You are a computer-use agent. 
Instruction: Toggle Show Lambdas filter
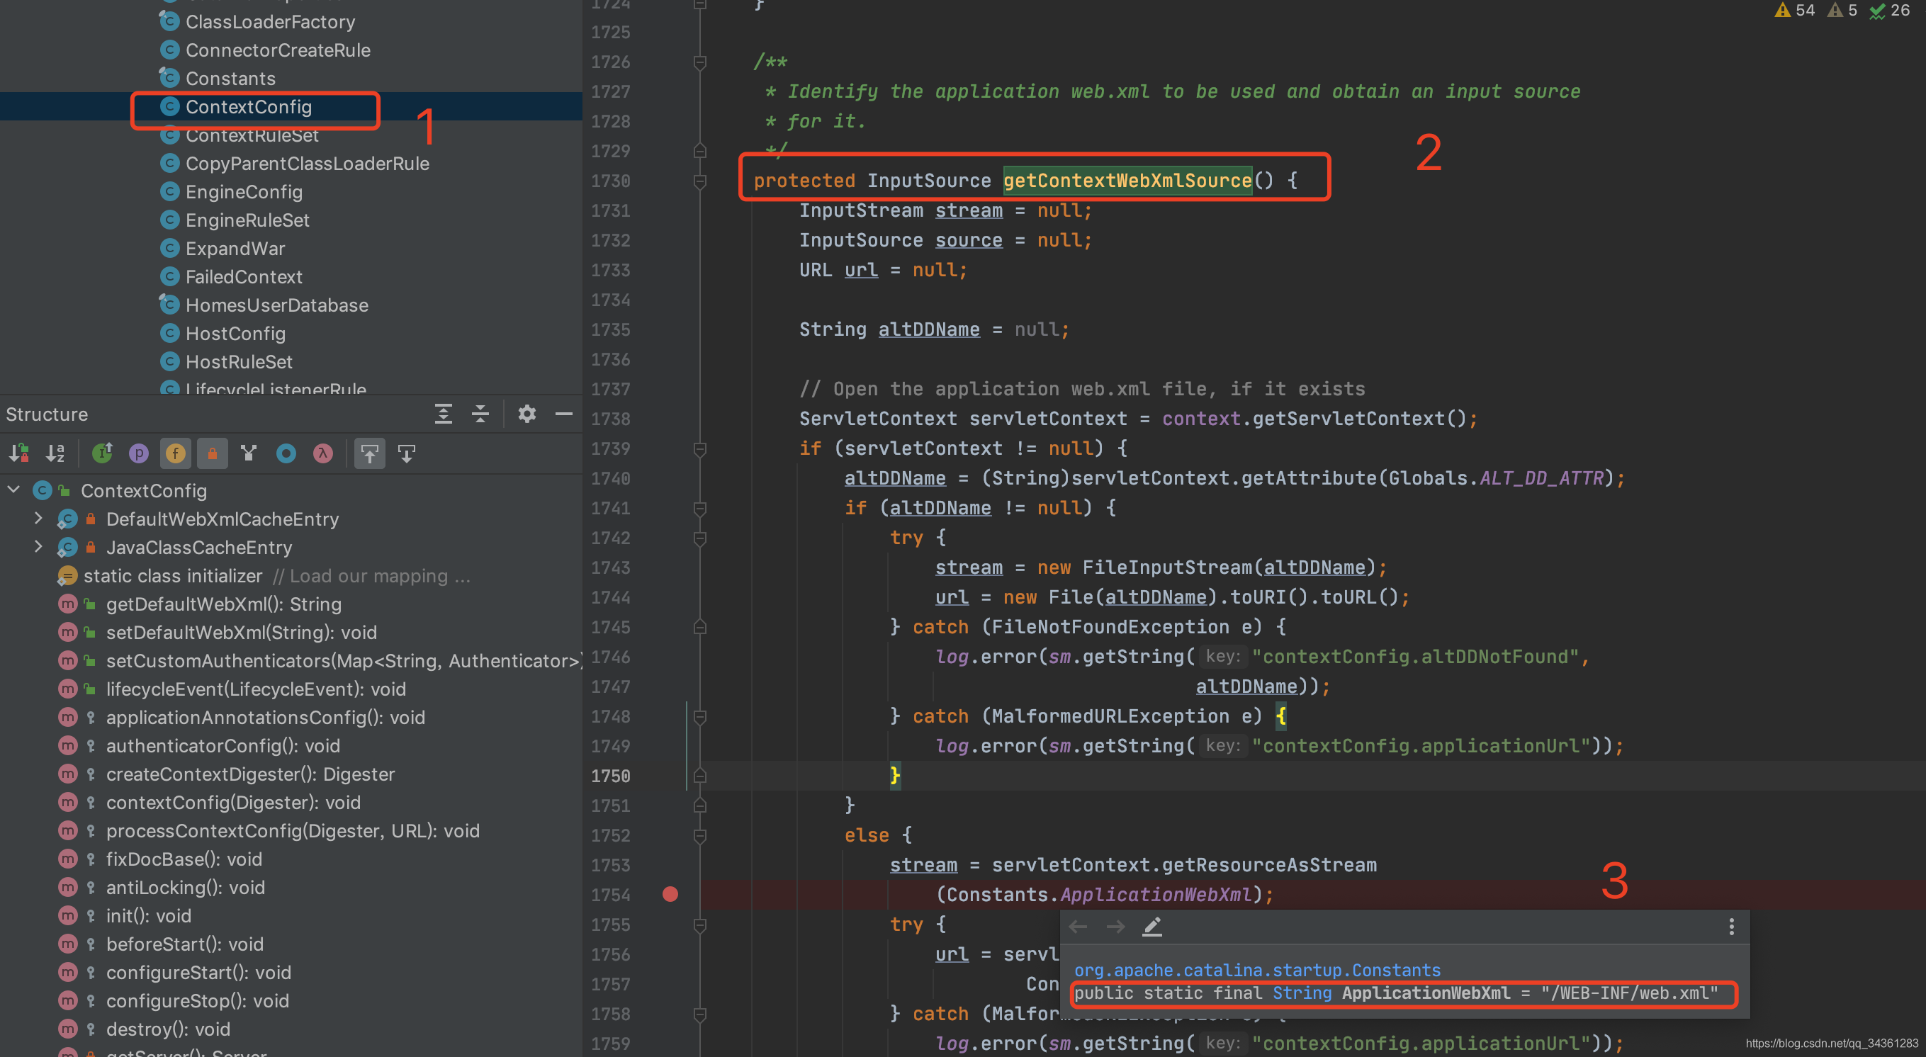(323, 453)
